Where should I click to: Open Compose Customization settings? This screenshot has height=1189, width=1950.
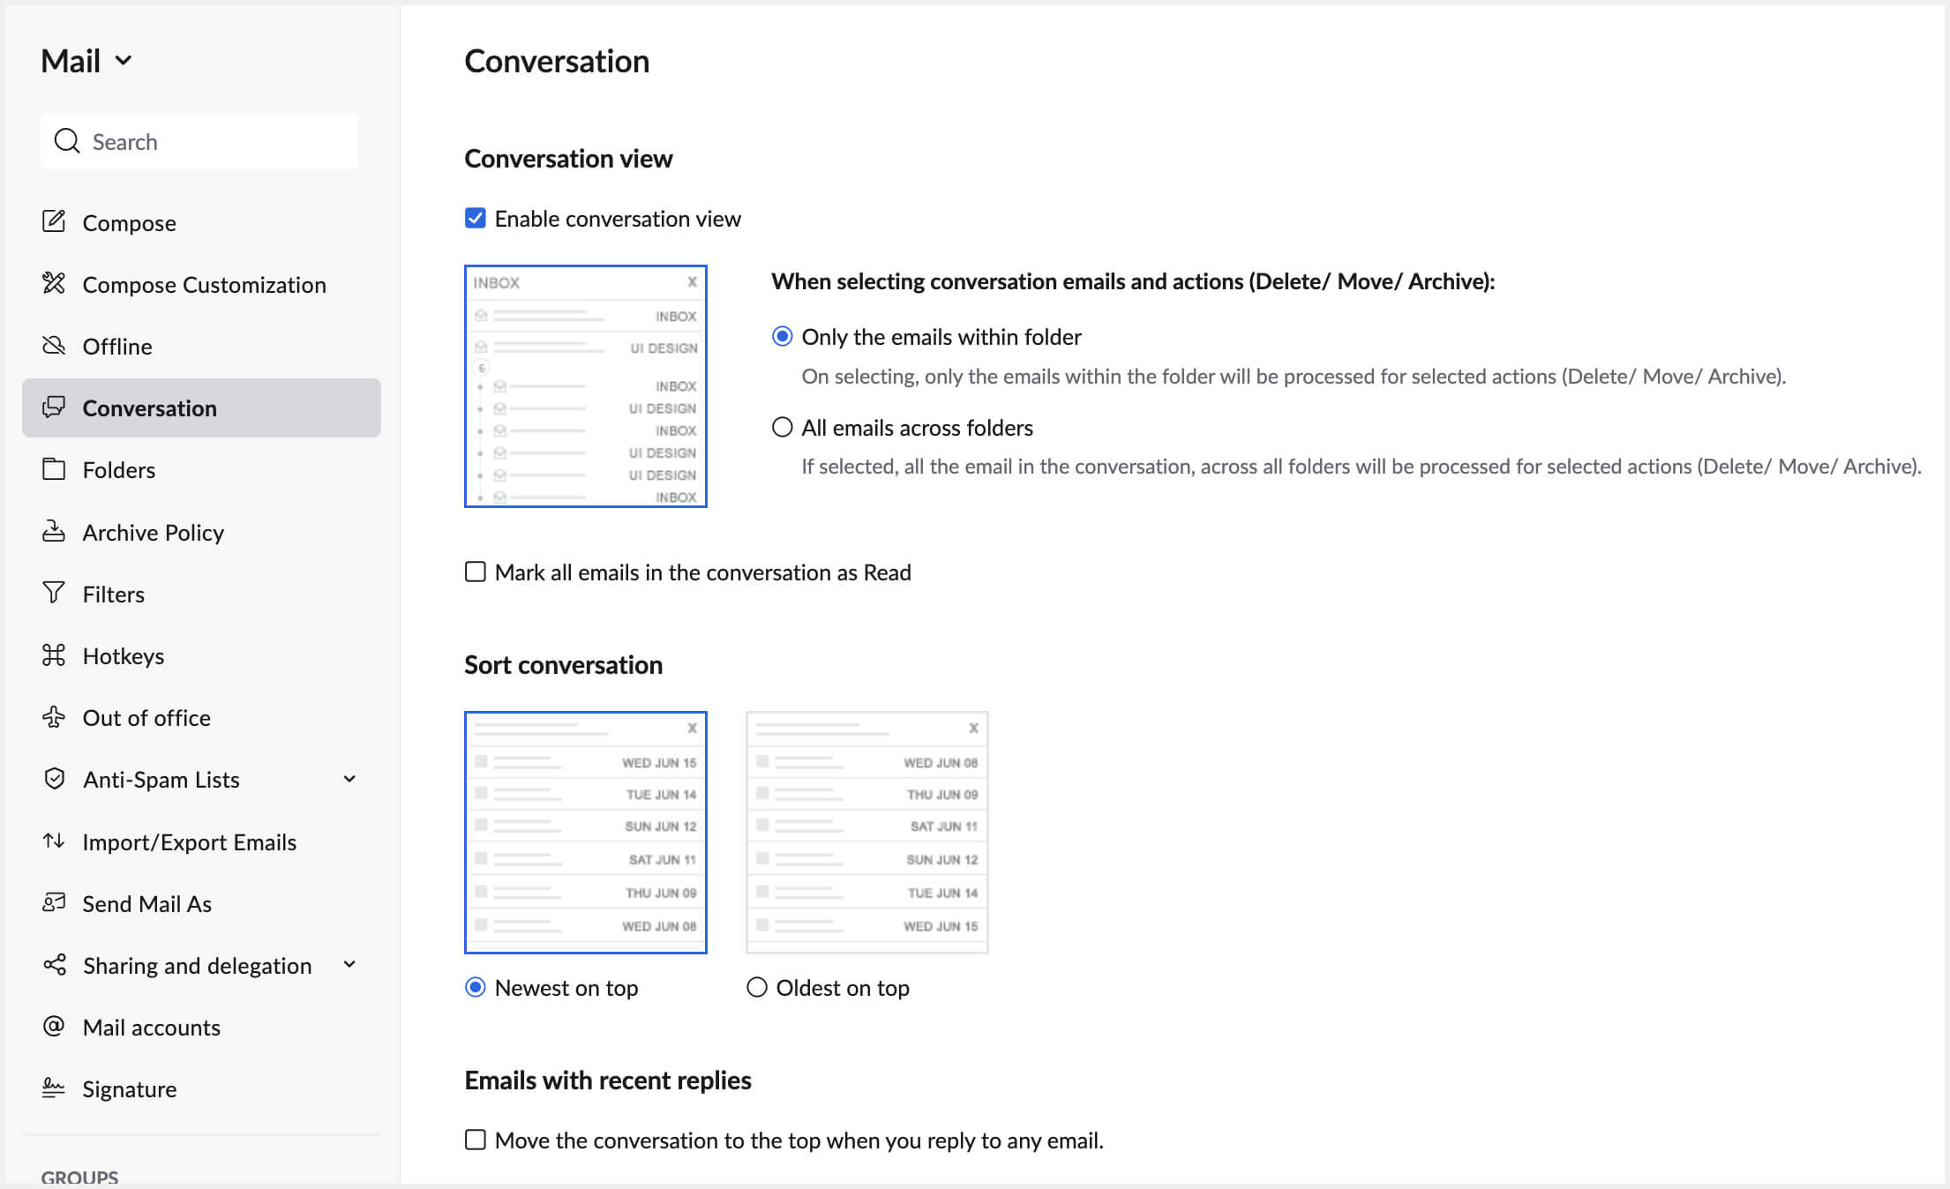205,284
